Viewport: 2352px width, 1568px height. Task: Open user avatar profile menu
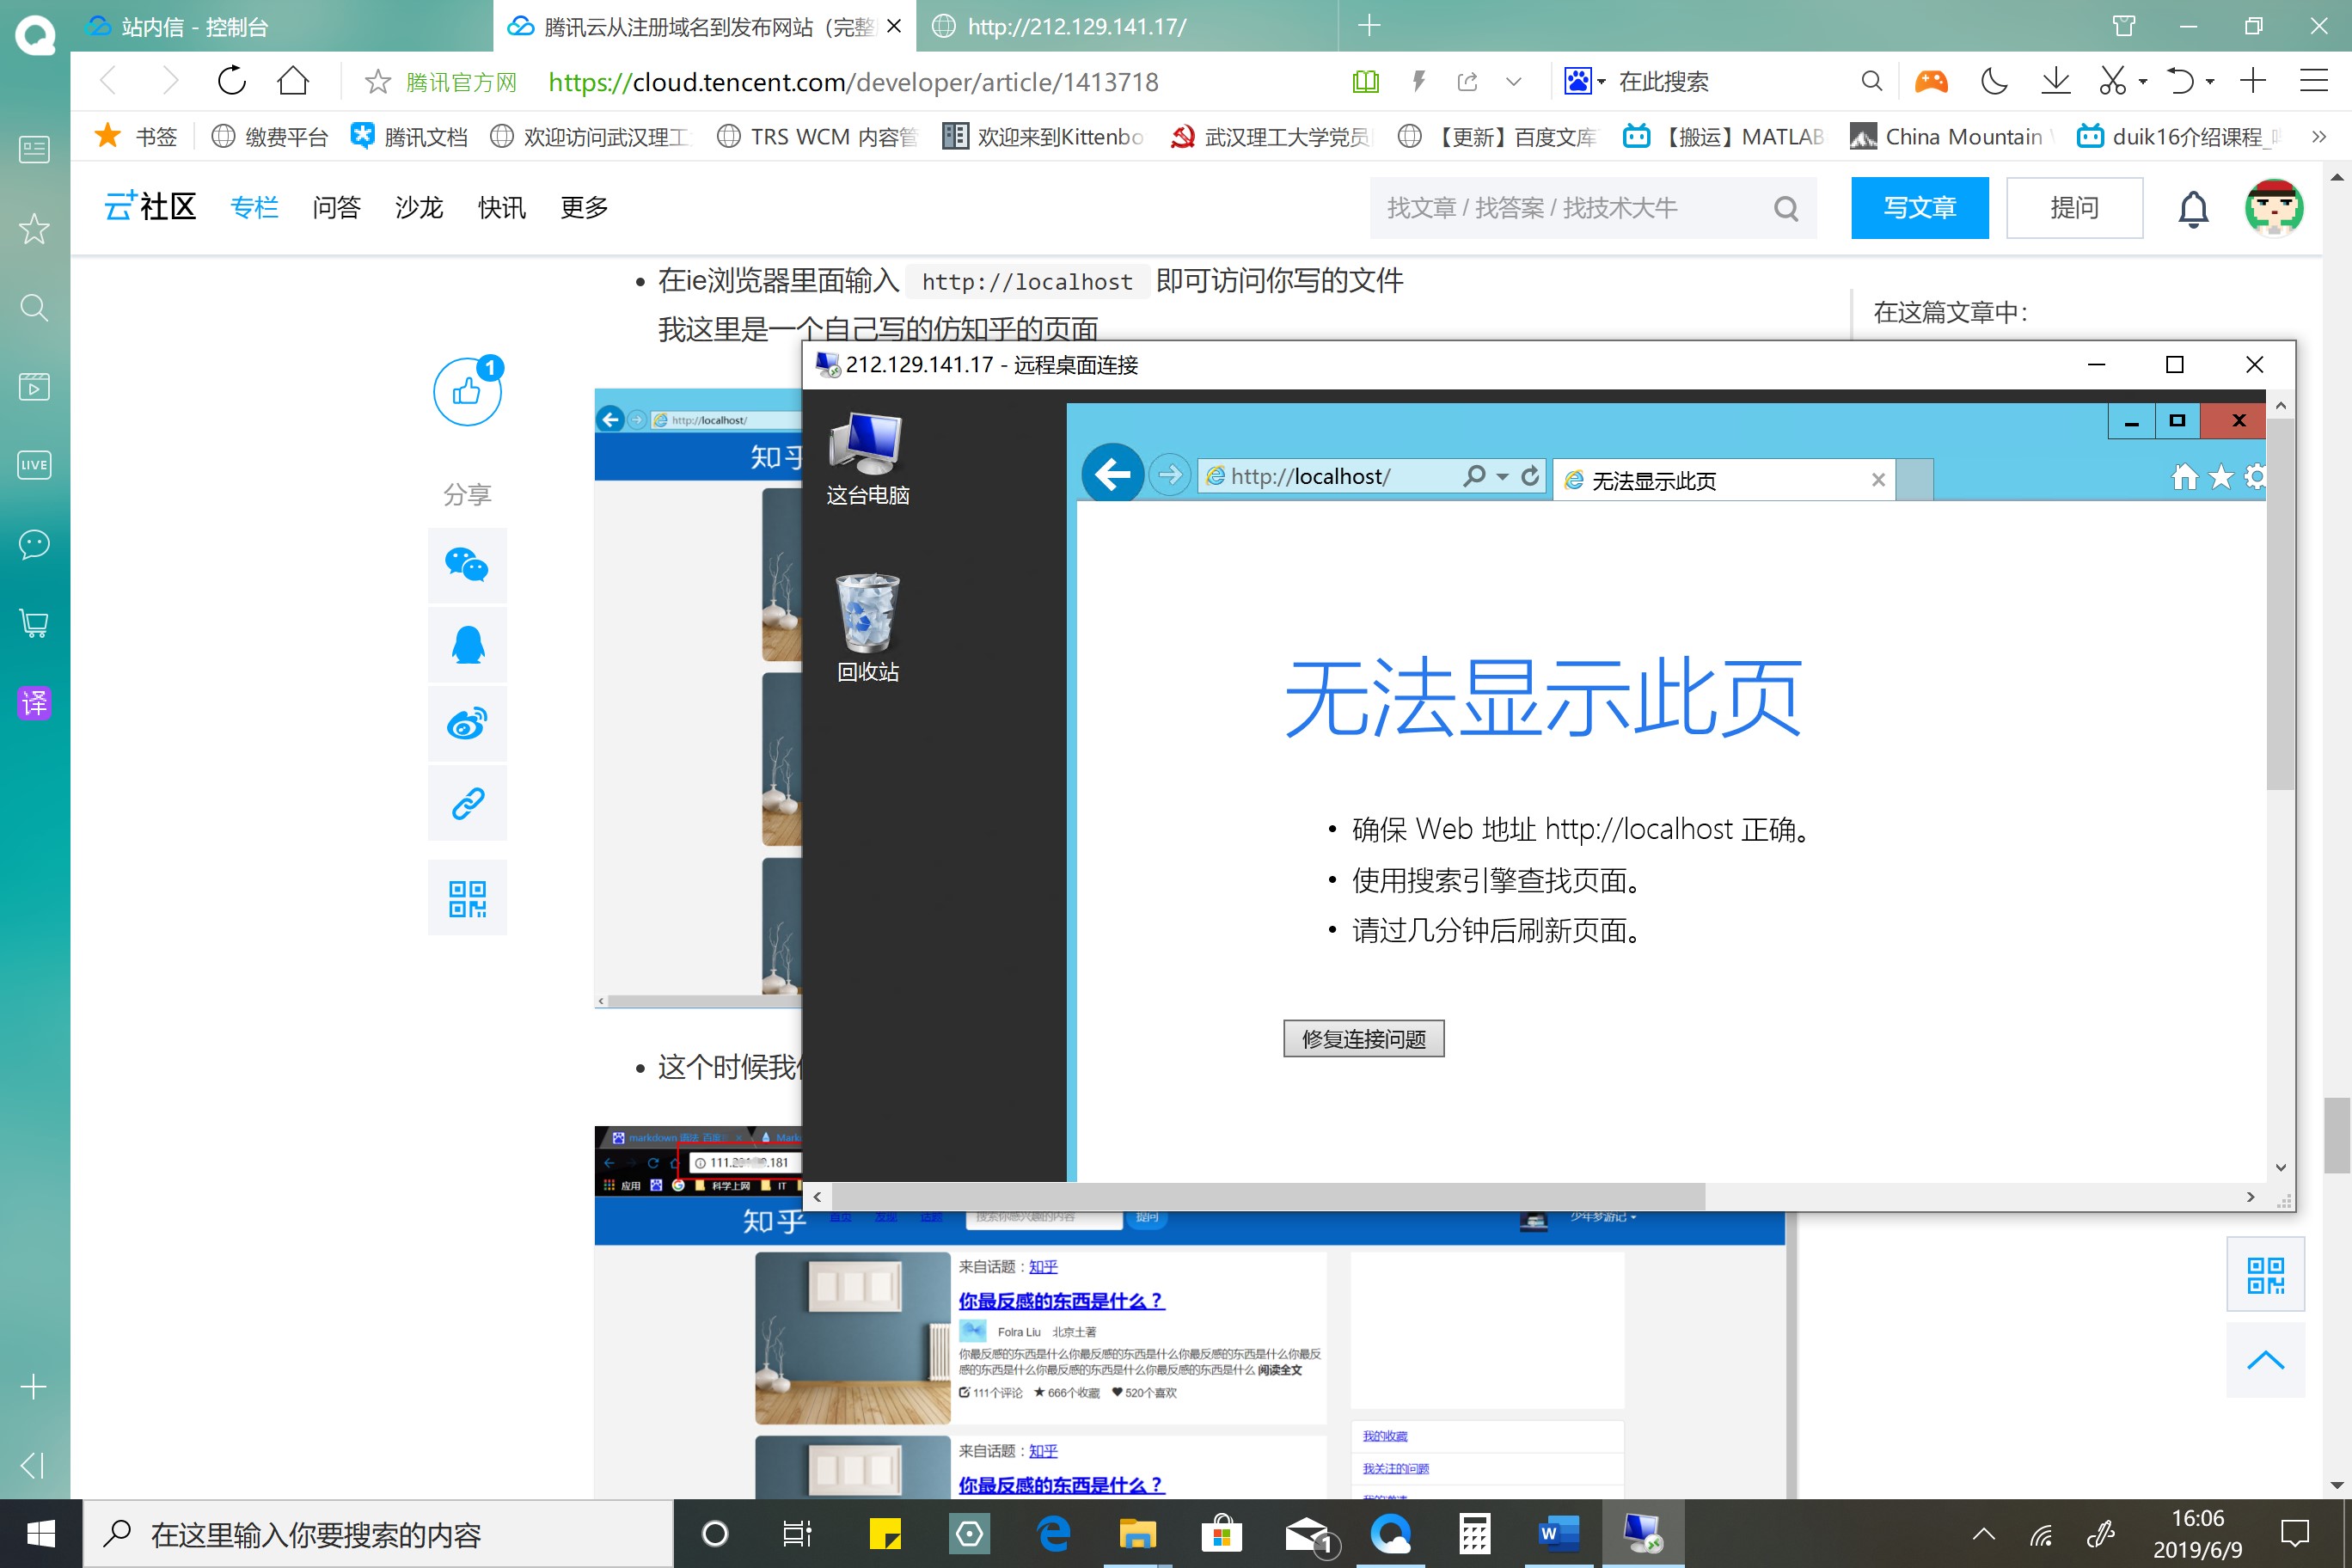pyautogui.click(x=2274, y=208)
